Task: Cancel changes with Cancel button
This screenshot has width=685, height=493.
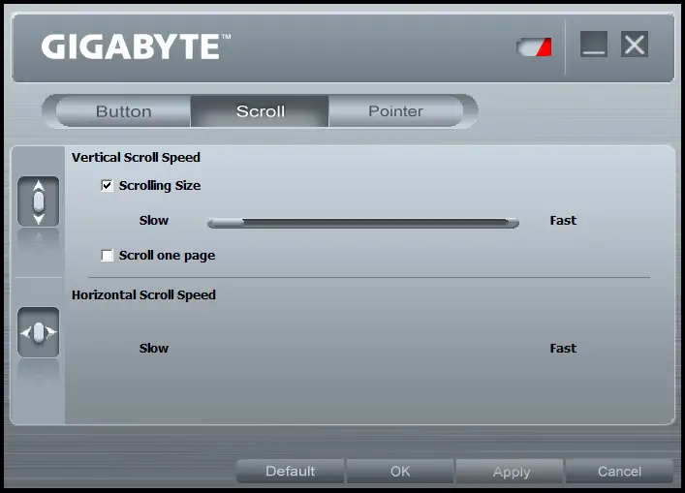Action: point(619,471)
